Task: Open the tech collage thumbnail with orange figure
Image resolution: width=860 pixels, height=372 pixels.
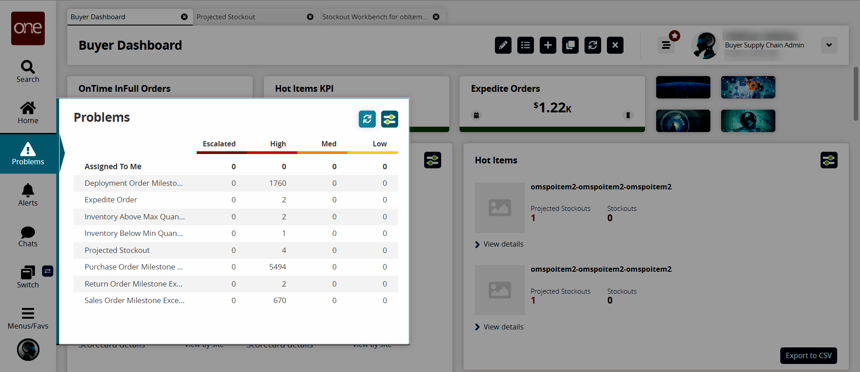Action: (748, 87)
